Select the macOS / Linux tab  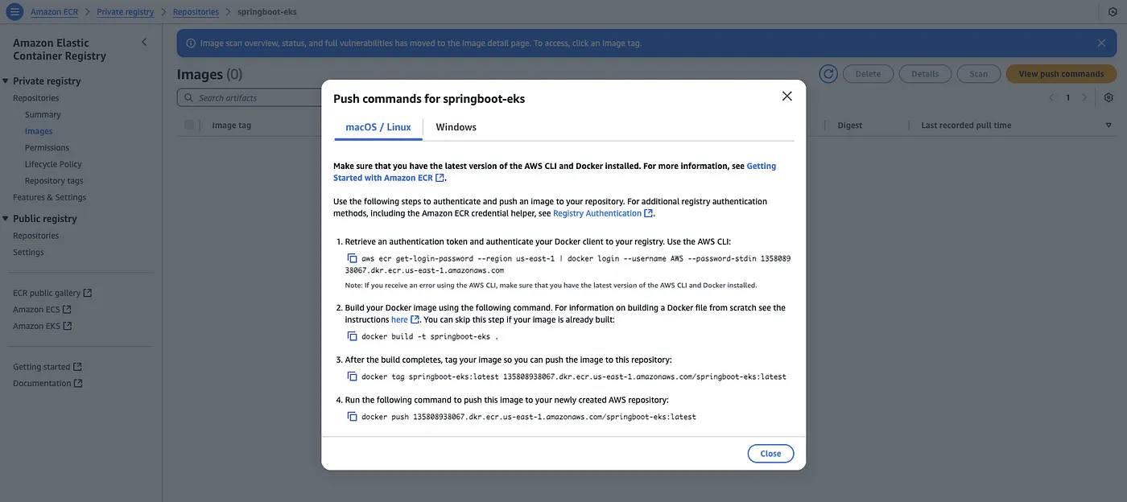click(x=378, y=127)
